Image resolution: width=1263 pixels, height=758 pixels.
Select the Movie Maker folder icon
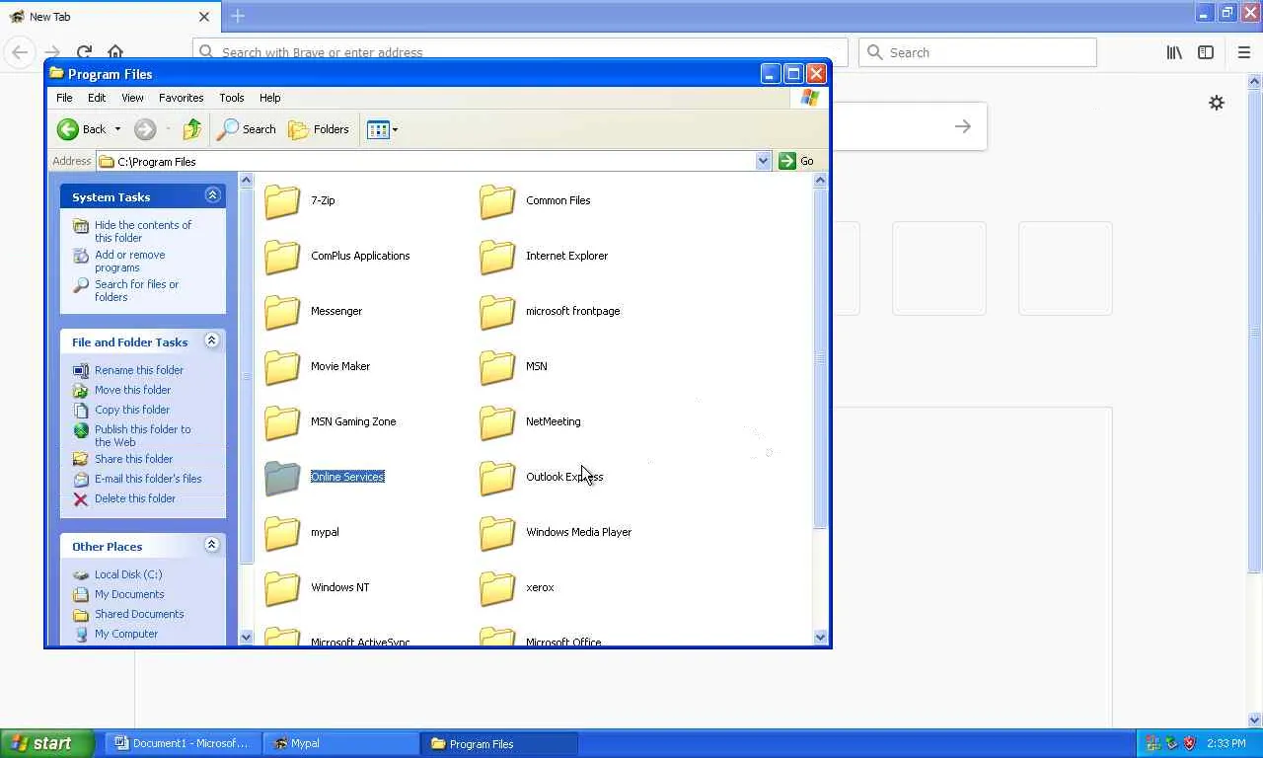click(x=282, y=366)
